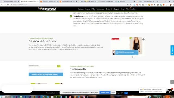Image resolution: width=174 pixels, height=98 pixels.
Task: Open a new browser tab
Action: (x=157, y=2)
